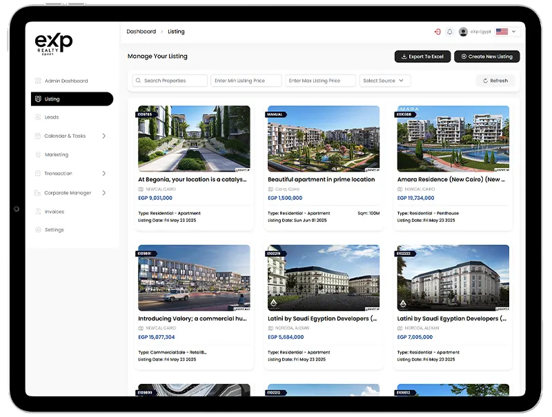Click the red logout icon

click(x=437, y=32)
